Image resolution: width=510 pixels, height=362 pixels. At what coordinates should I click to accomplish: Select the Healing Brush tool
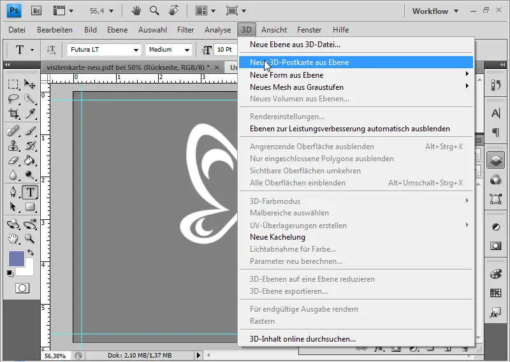[x=13, y=131]
